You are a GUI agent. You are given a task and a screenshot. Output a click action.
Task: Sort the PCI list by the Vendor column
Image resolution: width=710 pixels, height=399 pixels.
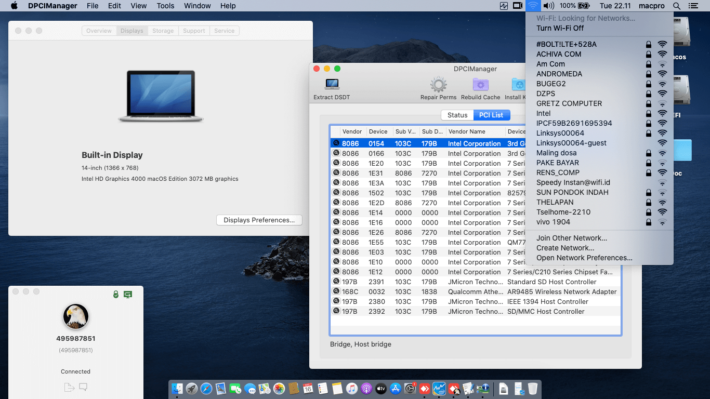pyautogui.click(x=353, y=131)
